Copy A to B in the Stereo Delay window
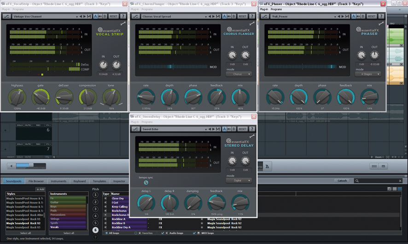 pos(229,129)
